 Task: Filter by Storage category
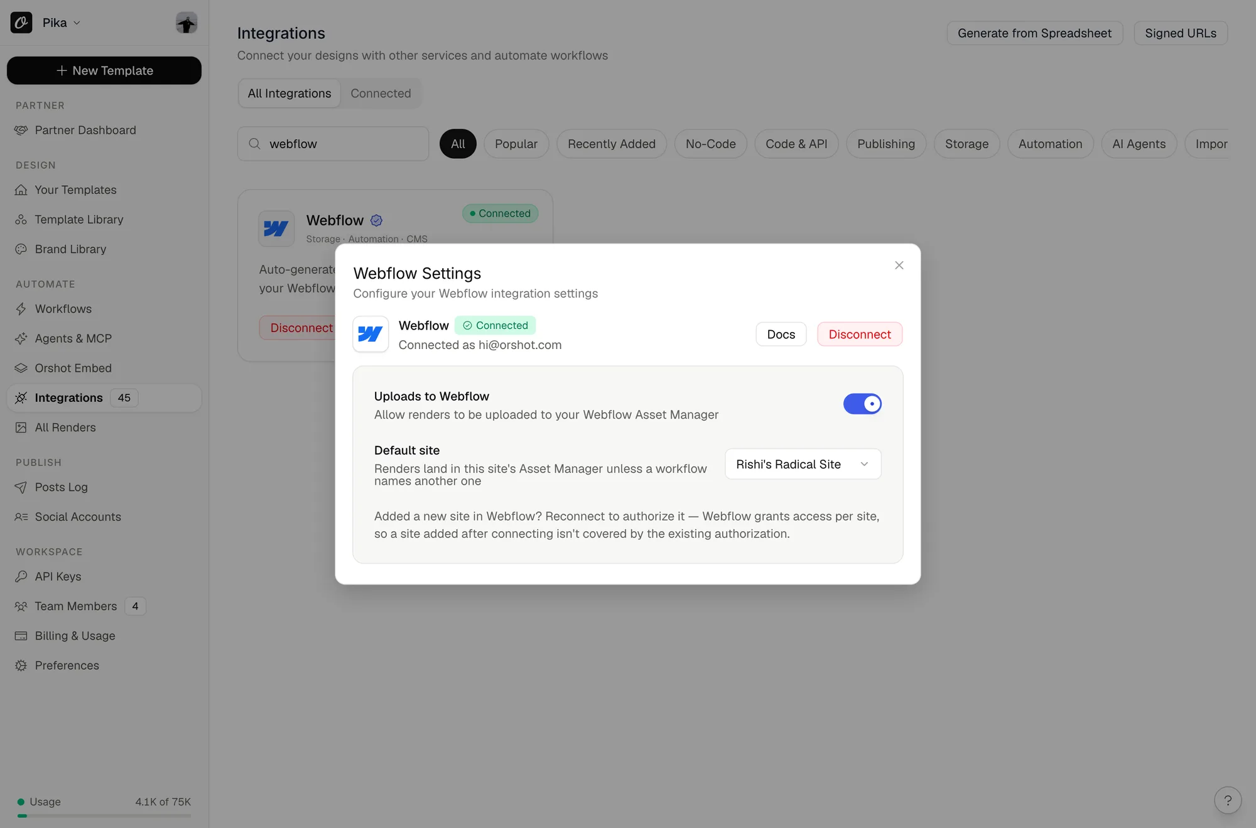(x=967, y=144)
